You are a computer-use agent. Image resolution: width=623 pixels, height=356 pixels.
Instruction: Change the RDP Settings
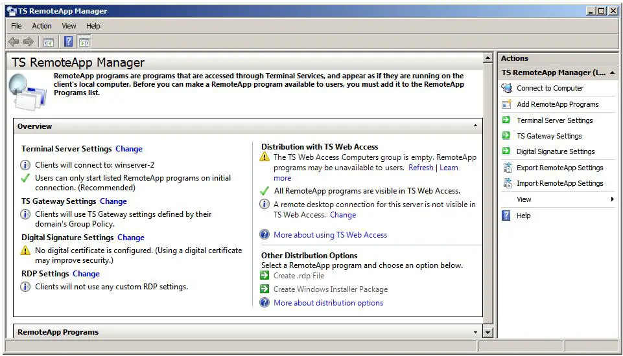86,274
